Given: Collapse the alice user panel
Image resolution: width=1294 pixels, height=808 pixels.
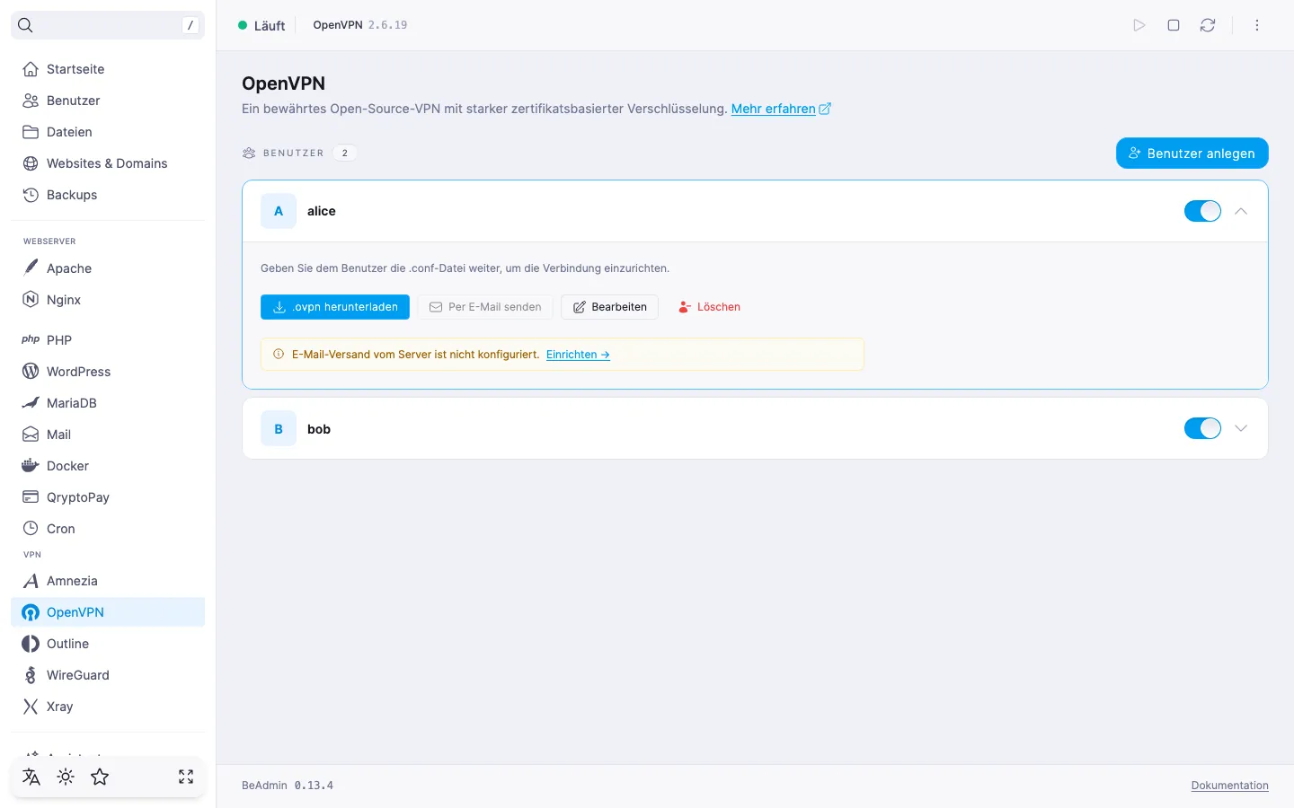Looking at the screenshot, I should pos(1241,211).
